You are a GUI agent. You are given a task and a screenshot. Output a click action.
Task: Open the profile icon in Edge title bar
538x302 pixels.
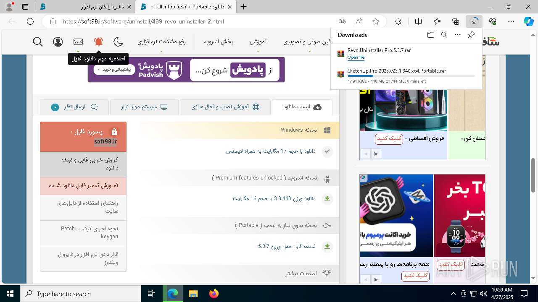coord(9,6)
